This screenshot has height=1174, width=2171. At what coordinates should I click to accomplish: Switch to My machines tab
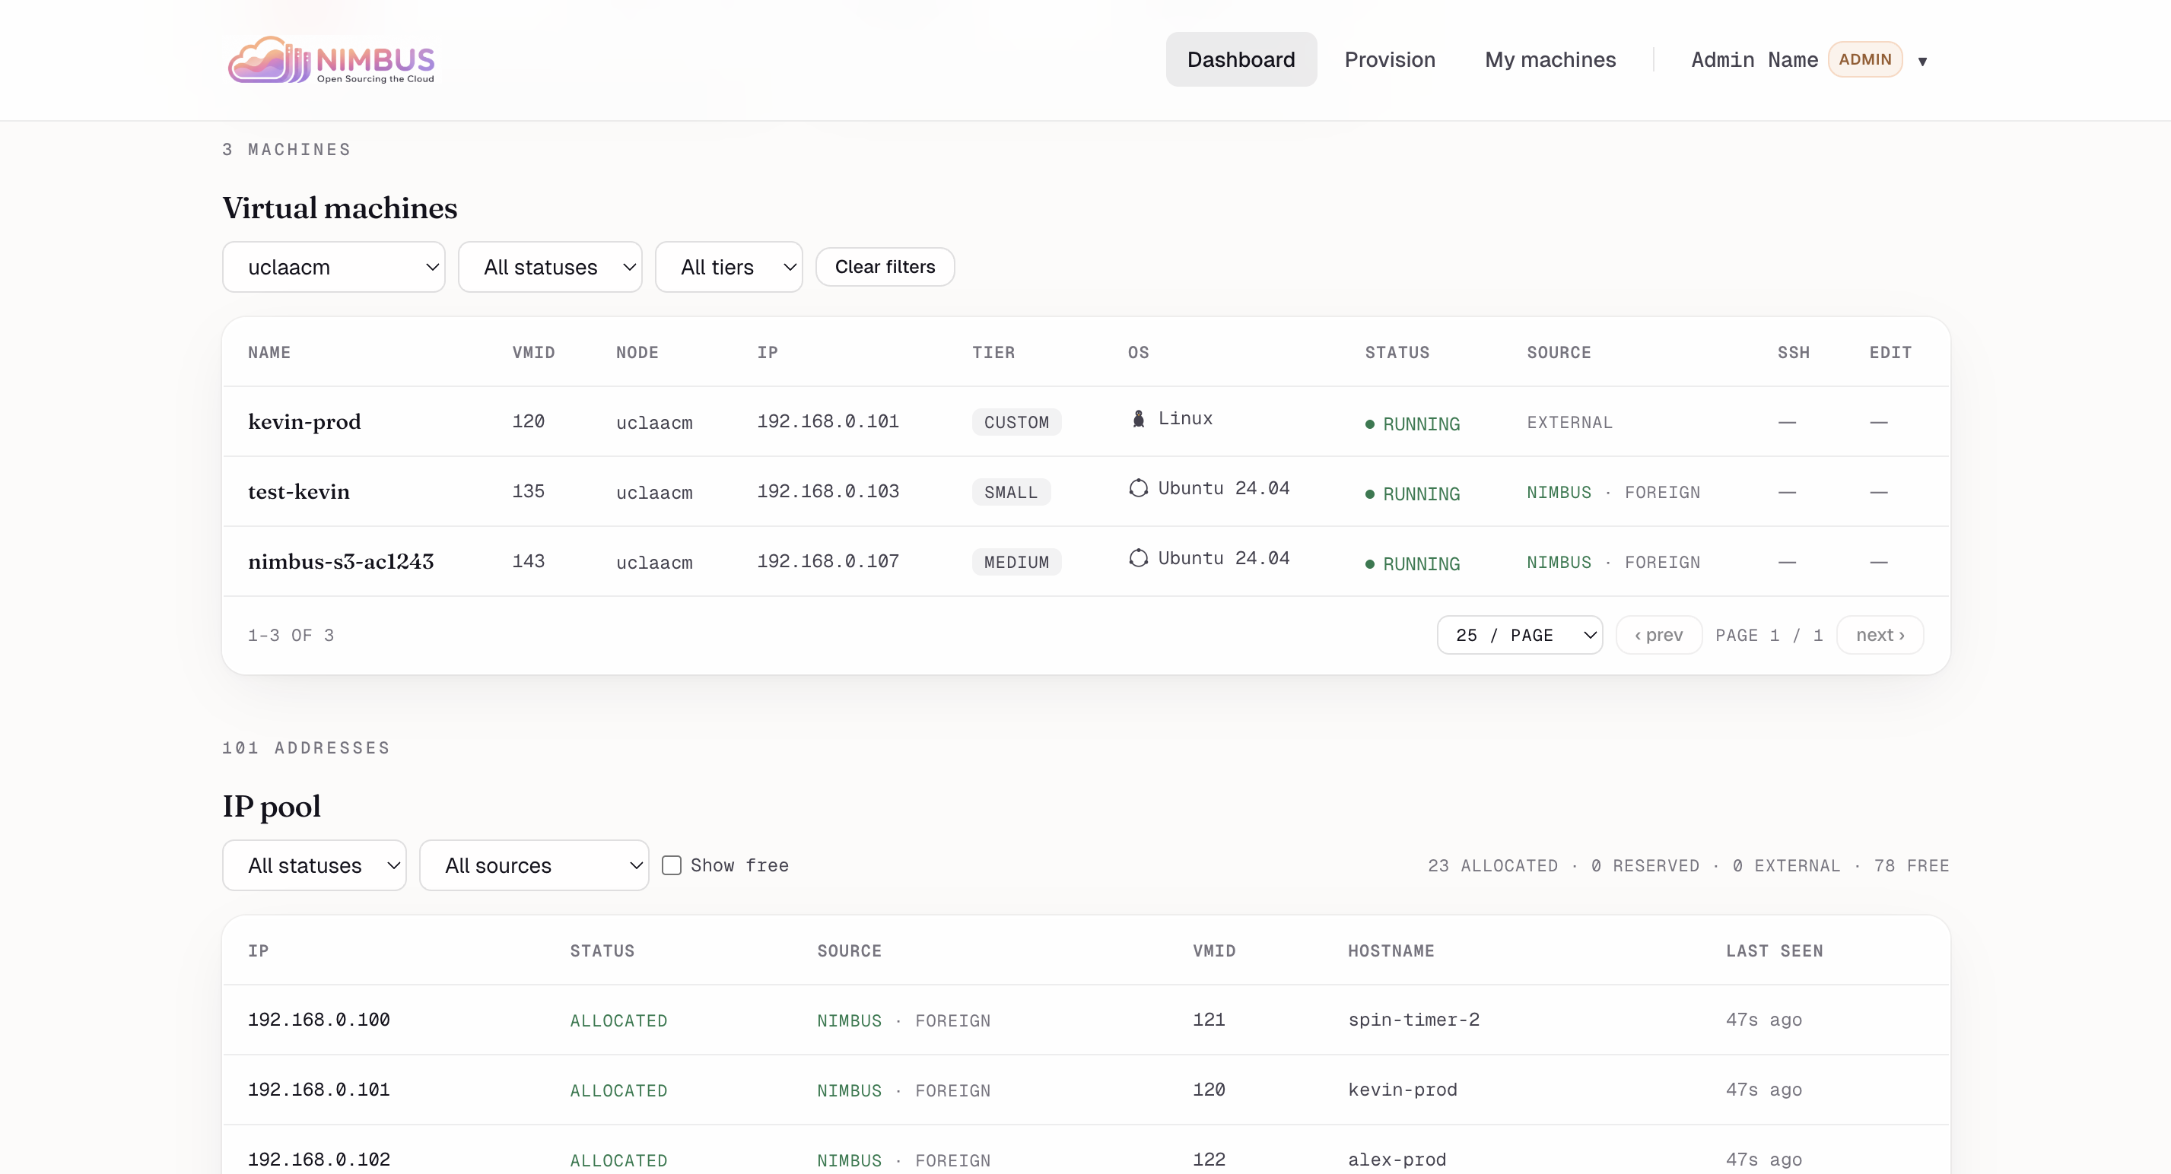[x=1549, y=60]
